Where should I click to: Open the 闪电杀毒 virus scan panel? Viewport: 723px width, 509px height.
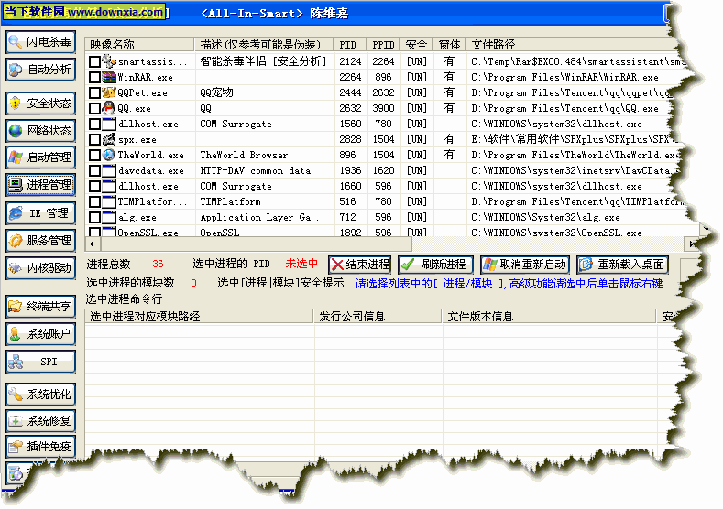40,43
